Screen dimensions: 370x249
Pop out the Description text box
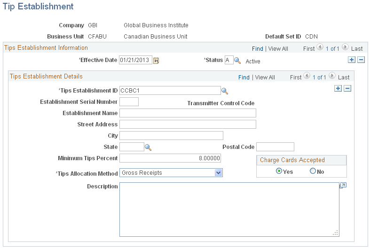[343, 186]
